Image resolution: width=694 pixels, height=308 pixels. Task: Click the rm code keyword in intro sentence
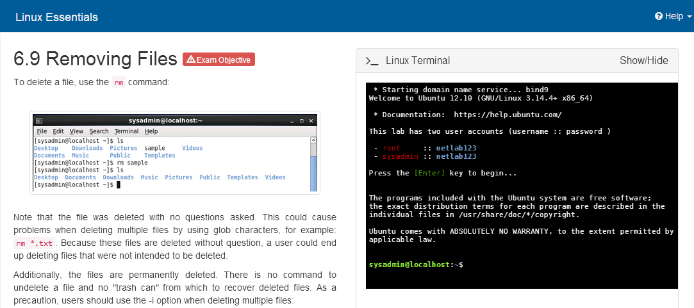119,83
